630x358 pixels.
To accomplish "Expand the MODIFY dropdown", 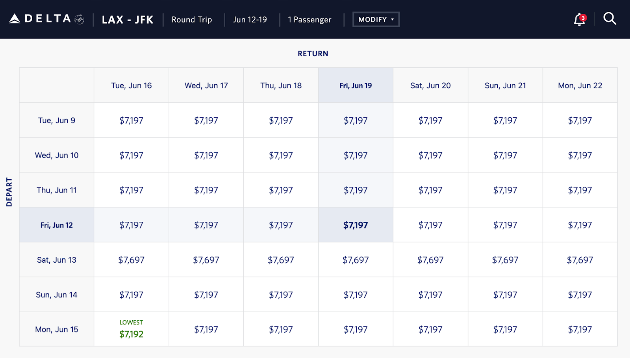I will 376,19.
